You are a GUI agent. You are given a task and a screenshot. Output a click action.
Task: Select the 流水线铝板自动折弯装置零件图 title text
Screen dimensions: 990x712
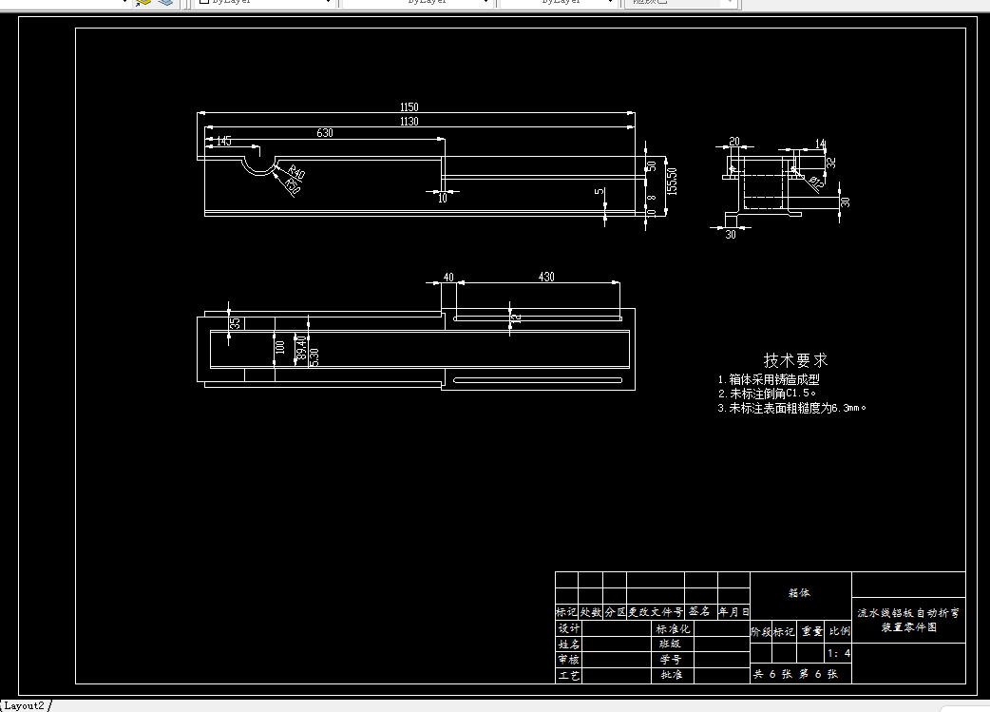908,620
